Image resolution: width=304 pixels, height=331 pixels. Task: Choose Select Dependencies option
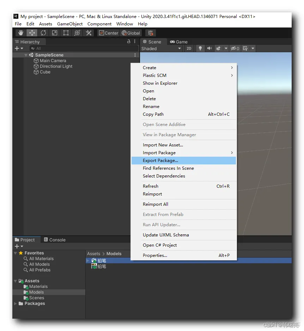[183, 176]
